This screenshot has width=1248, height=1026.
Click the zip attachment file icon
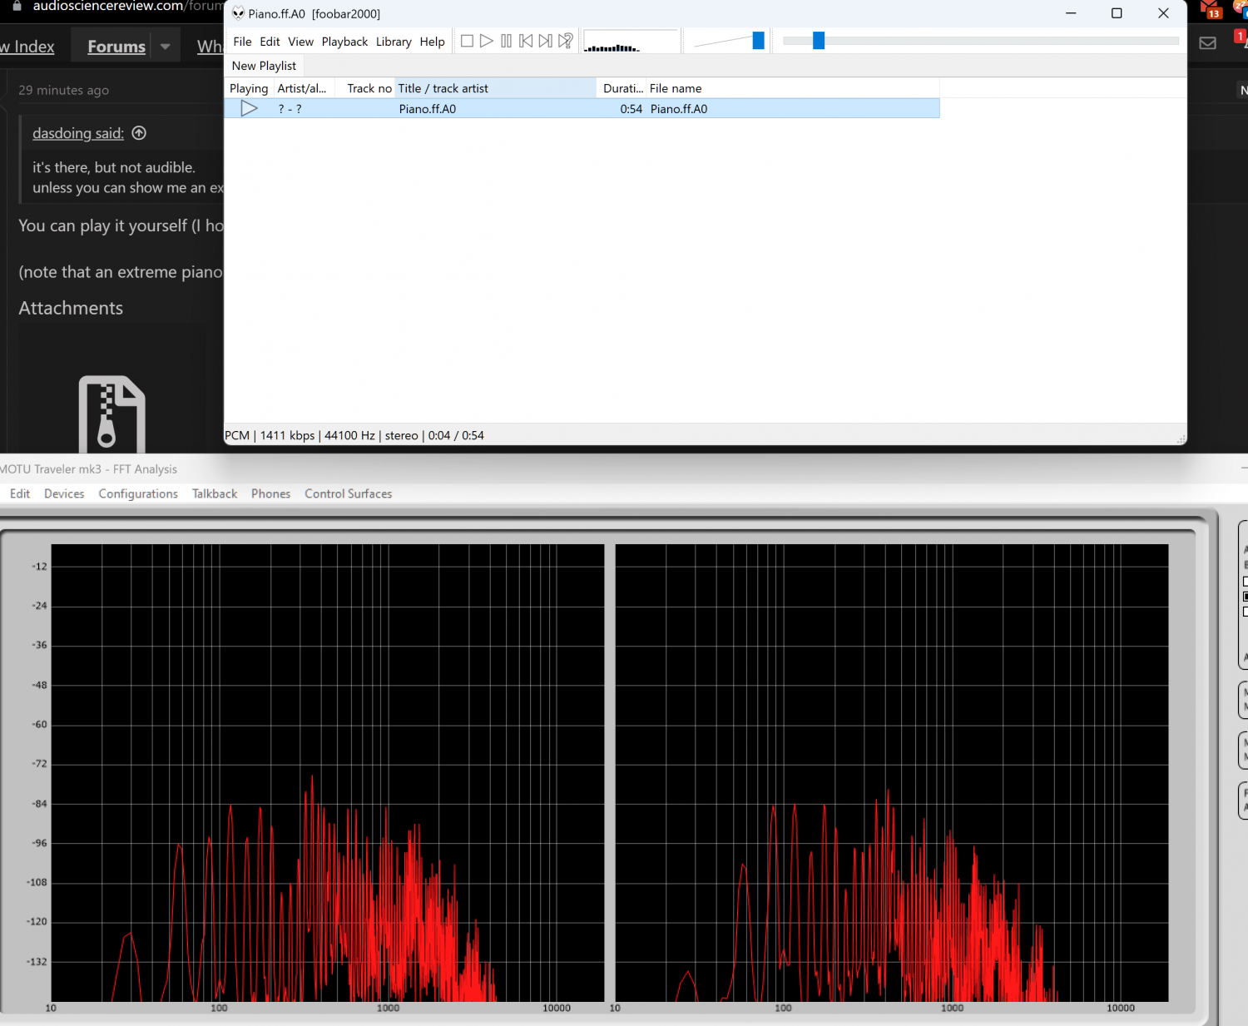point(111,414)
